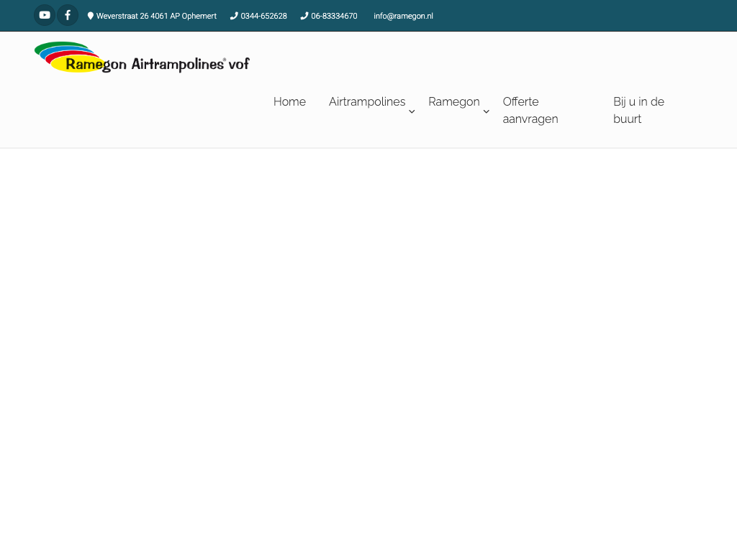Open the Offerte aanvragen page
The width and height of the screenshot is (737, 552).
[530, 111]
